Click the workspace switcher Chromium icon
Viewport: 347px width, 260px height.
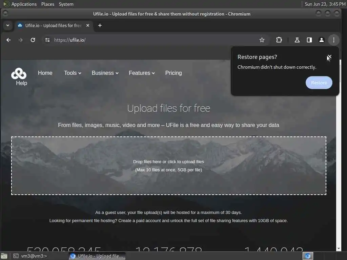[x=308, y=256]
